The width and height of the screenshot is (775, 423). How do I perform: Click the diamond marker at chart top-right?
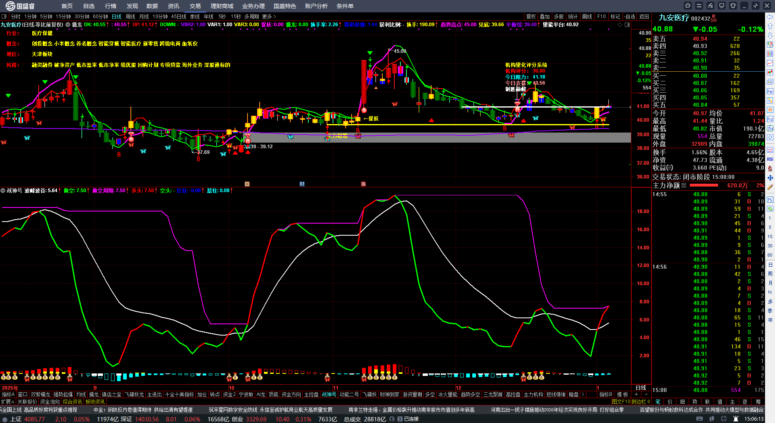click(620, 25)
